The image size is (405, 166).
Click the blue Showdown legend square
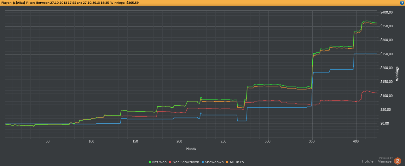point(203,162)
